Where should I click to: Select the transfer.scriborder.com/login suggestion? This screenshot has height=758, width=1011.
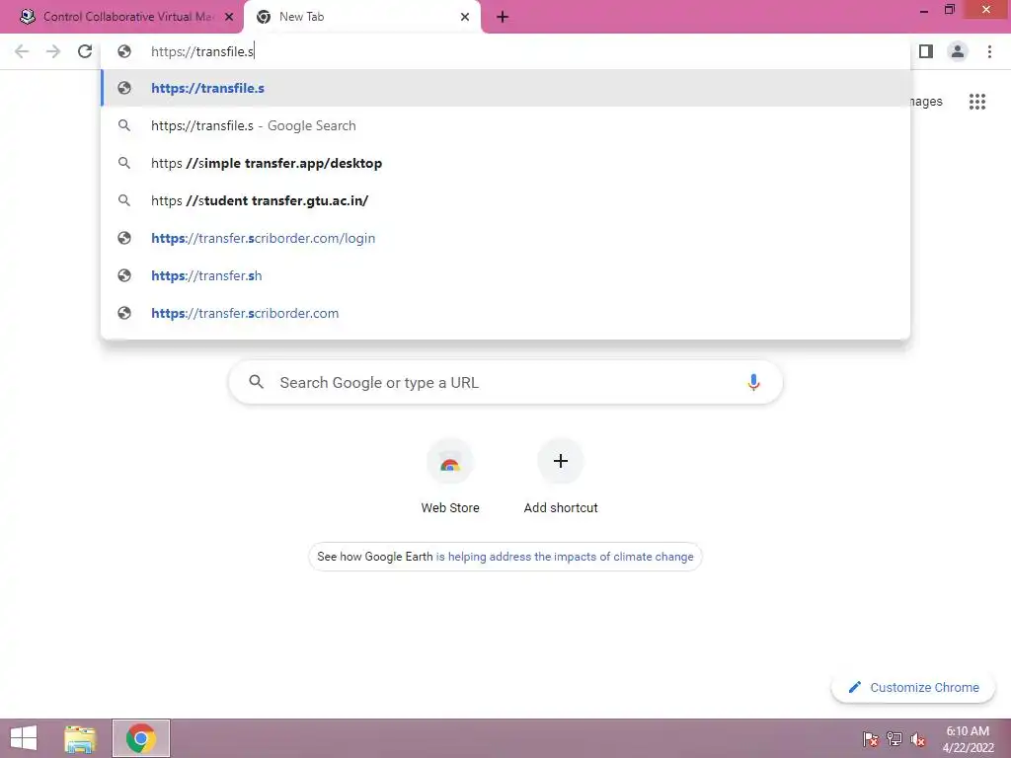click(505, 238)
